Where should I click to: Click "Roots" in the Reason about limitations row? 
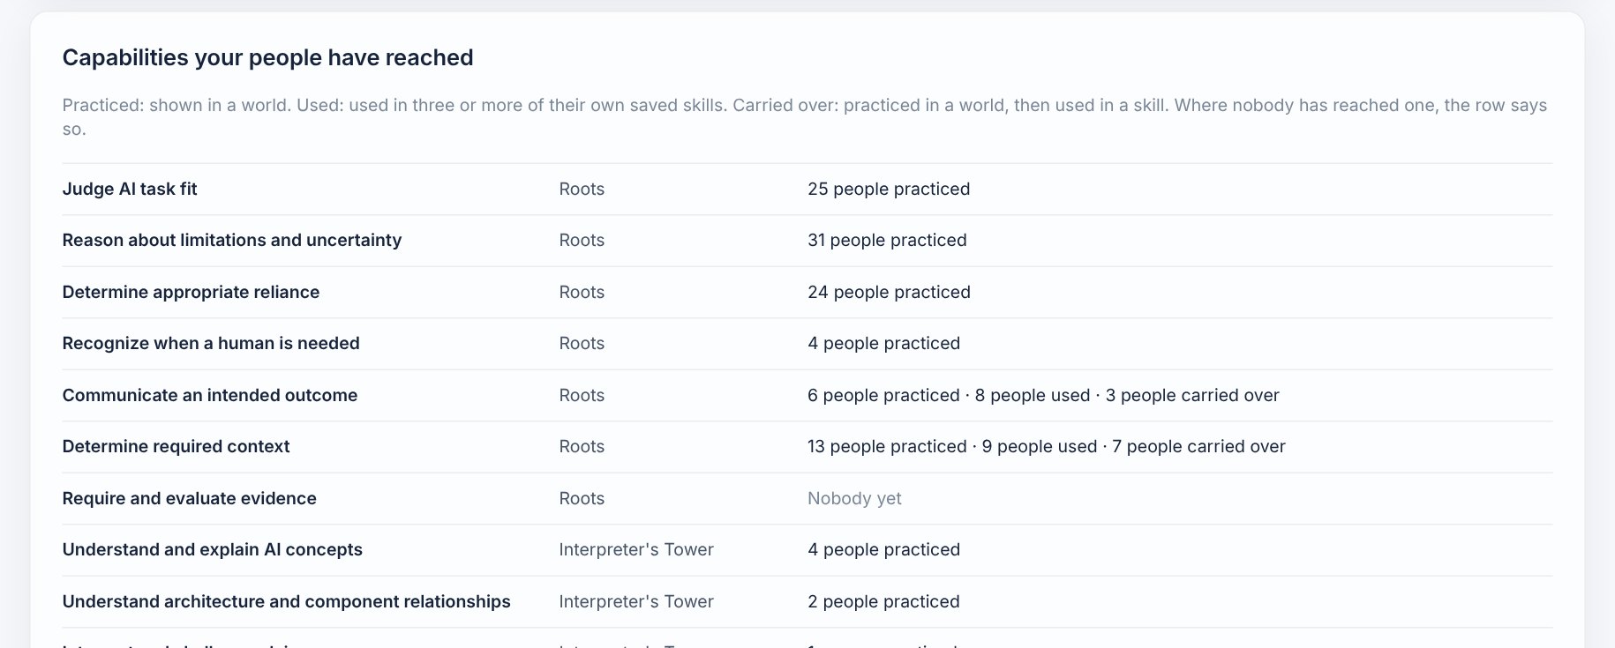pyautogui.click(x=582, y=240)
